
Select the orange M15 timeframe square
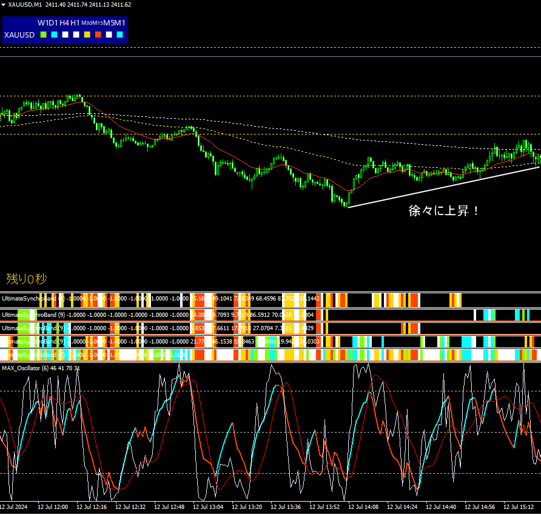pyautogui.click(x=98, y=35)
